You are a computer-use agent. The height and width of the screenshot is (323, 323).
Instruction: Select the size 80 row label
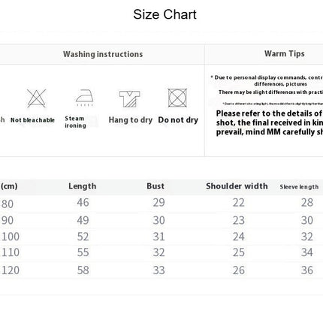coord(8,204)
